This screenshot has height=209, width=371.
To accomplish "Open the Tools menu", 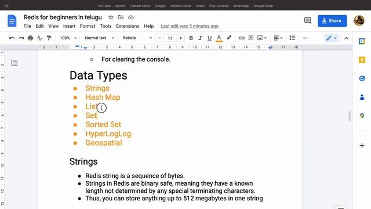I will point(106,26).
